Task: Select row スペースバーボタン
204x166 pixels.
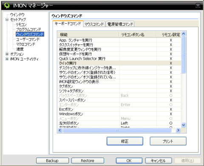Action: [119, 100]
